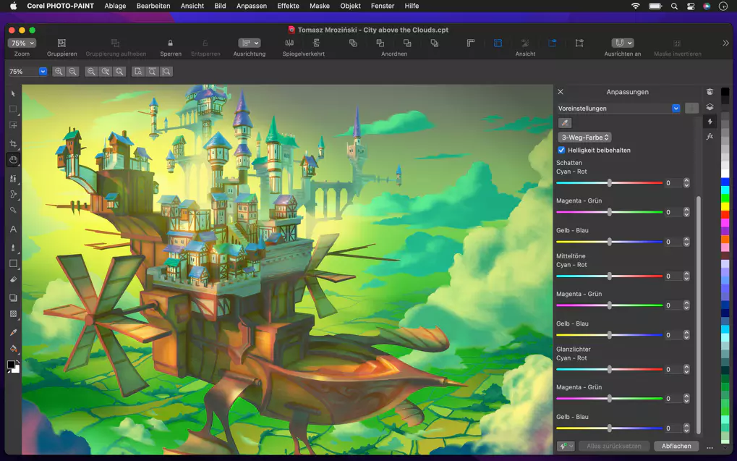Choose the Eyedropper tool in the toolbox
Image resolution: width=737 pixels, height=461 pixels.
click(x=12, y=332)
